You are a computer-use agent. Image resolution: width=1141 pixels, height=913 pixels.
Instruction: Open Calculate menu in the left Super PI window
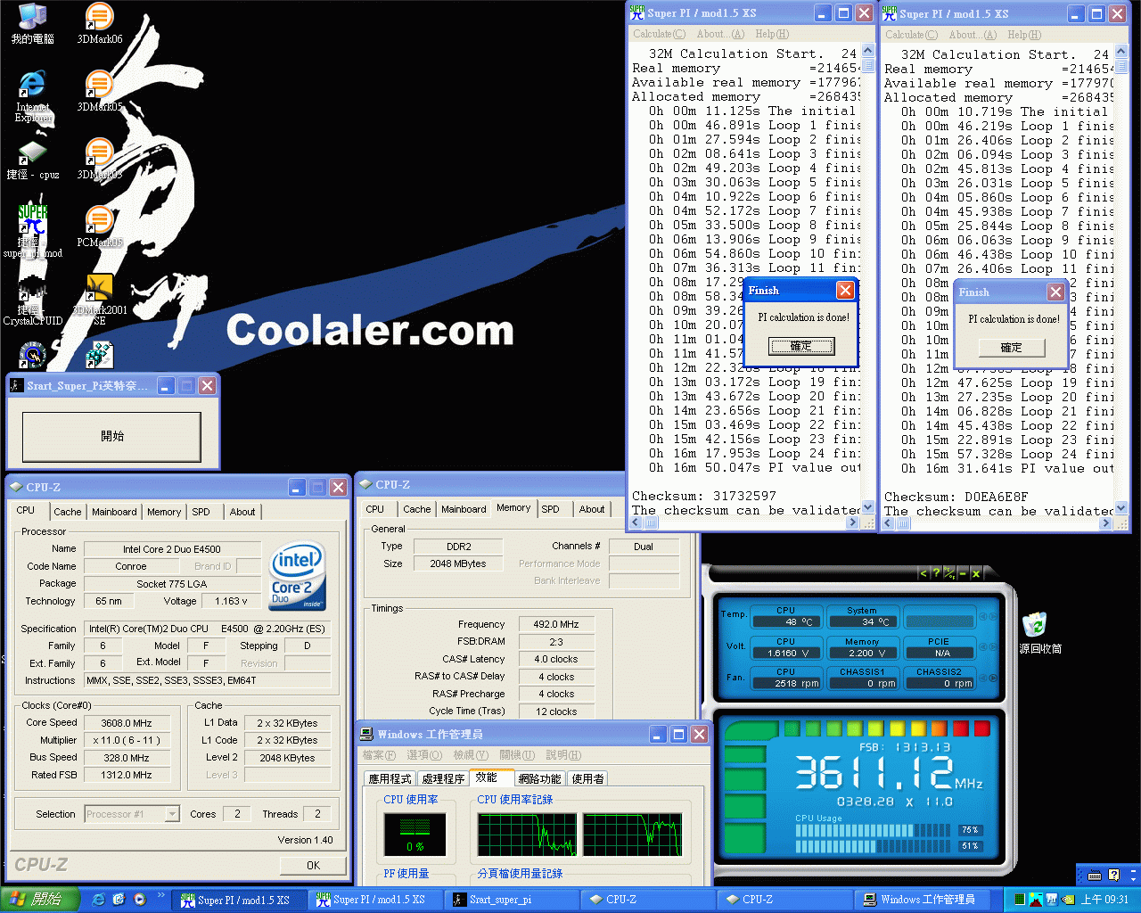point(659,34)
